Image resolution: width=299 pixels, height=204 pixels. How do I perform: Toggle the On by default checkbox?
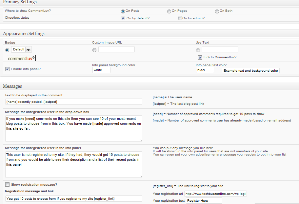pos(123,18)
